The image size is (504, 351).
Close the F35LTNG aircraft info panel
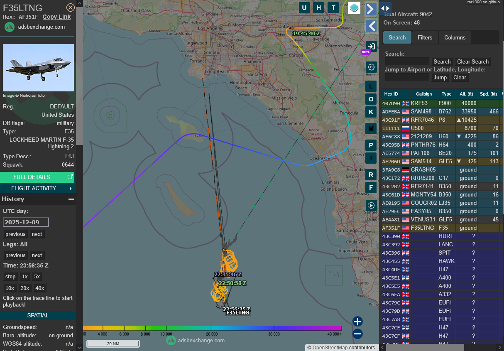point(71,7)
